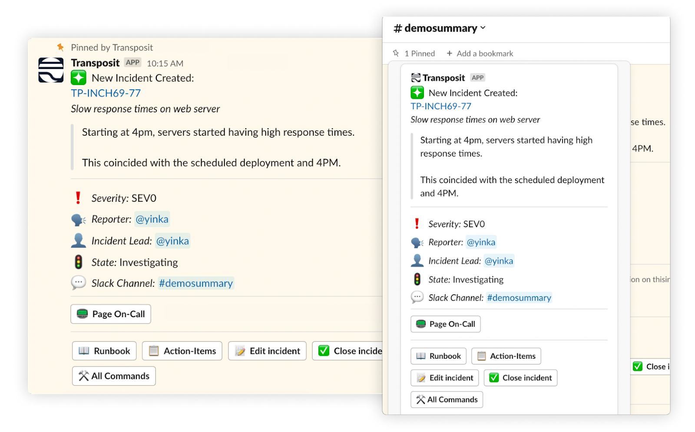Screen dimensions: 695x432
Task: Click the bust silhouette Incident Lead icon in popup
Action: tap(417, 261)
